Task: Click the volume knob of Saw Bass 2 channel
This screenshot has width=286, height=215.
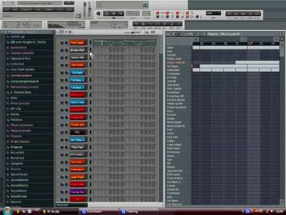Action: [66, 140]
